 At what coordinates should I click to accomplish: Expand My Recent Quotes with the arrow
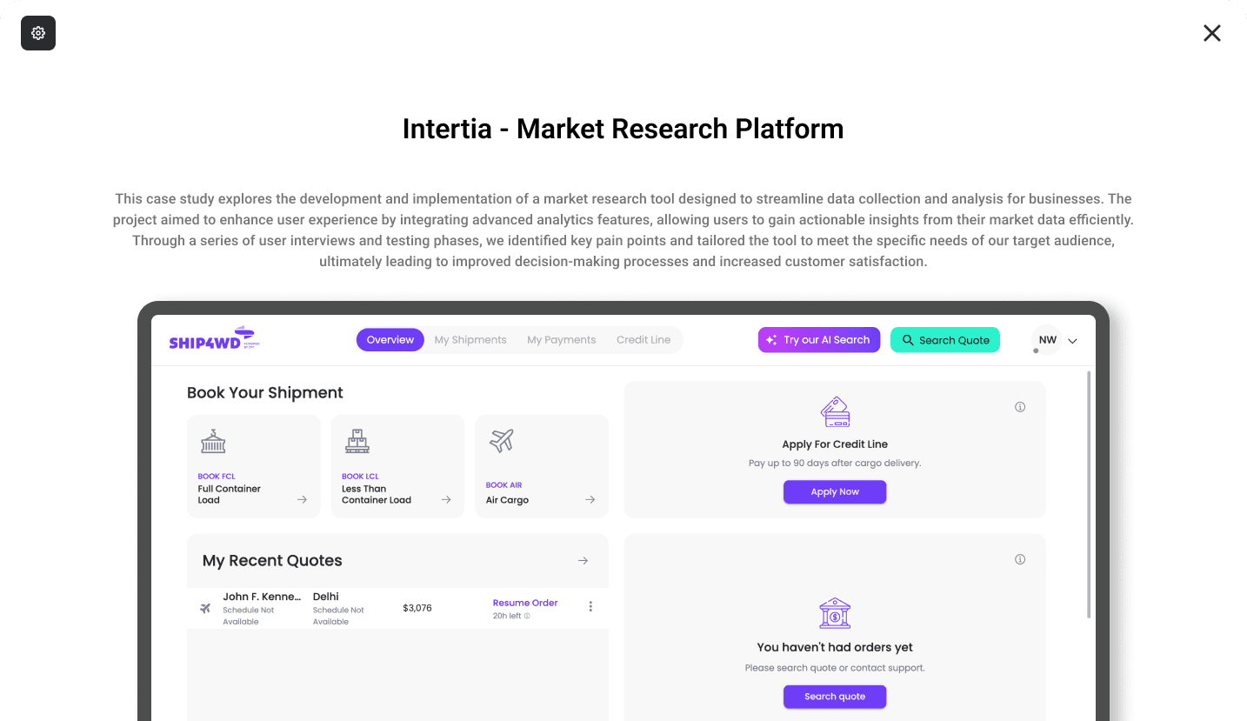pos(583,561)
